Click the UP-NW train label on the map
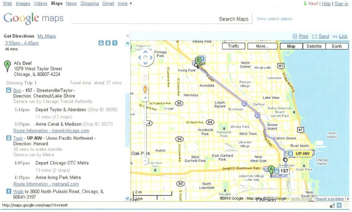Screen dimensions: 352x212 click(300, 154)
